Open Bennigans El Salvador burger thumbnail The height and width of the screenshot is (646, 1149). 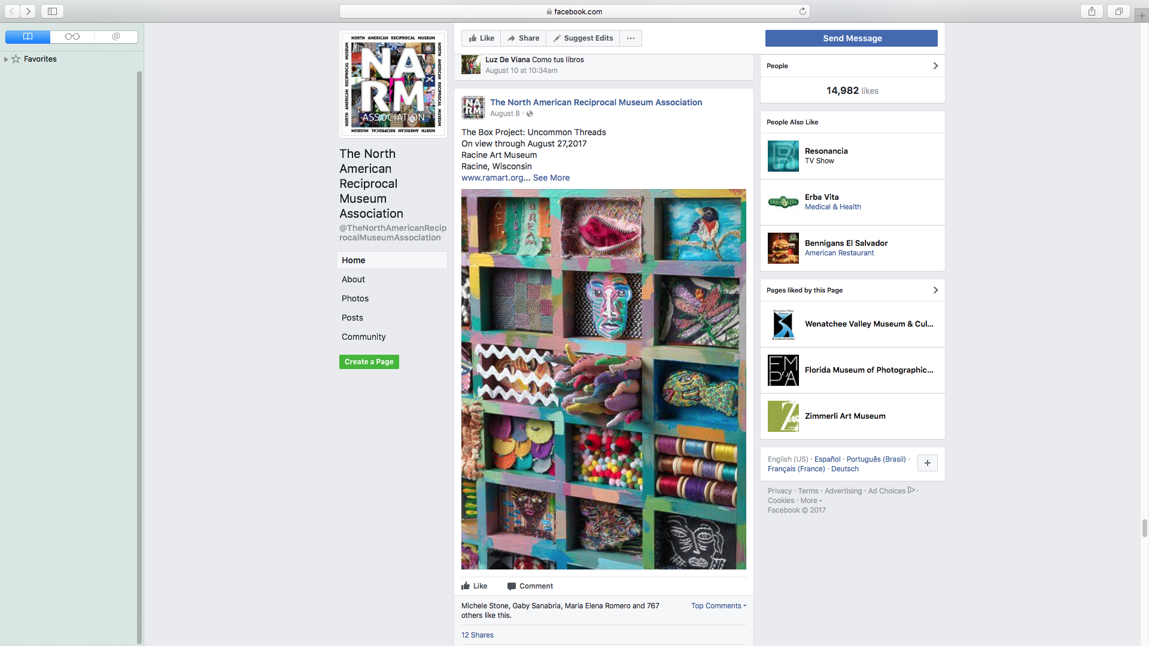(x=783, y=248)
